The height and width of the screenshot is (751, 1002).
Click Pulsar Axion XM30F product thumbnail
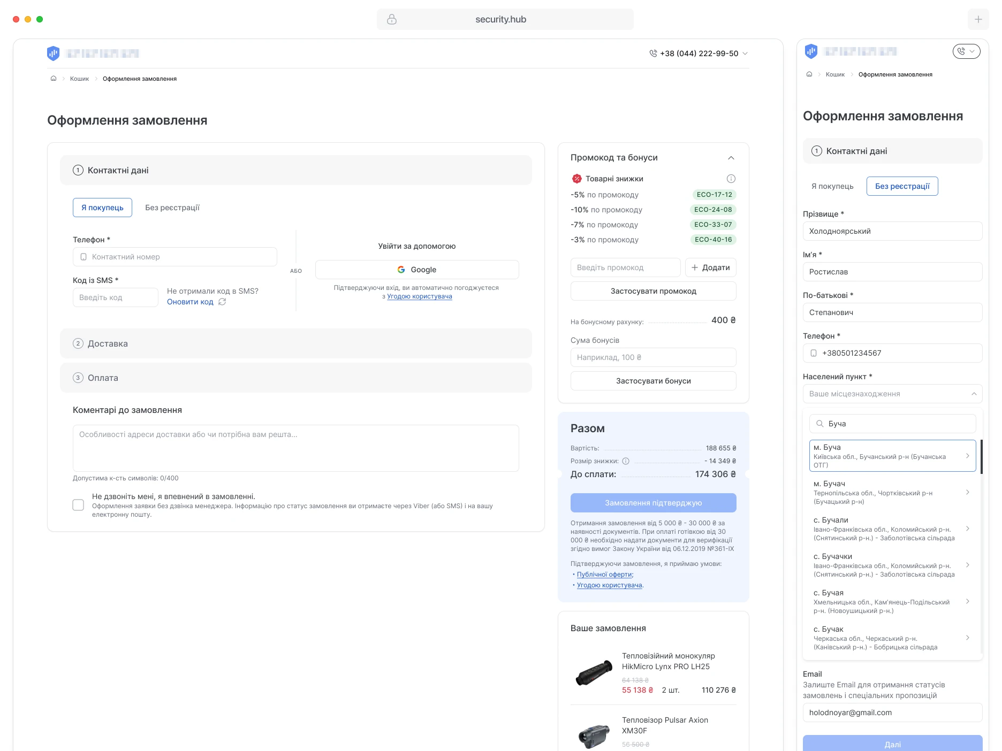click(x=594, y=736)
